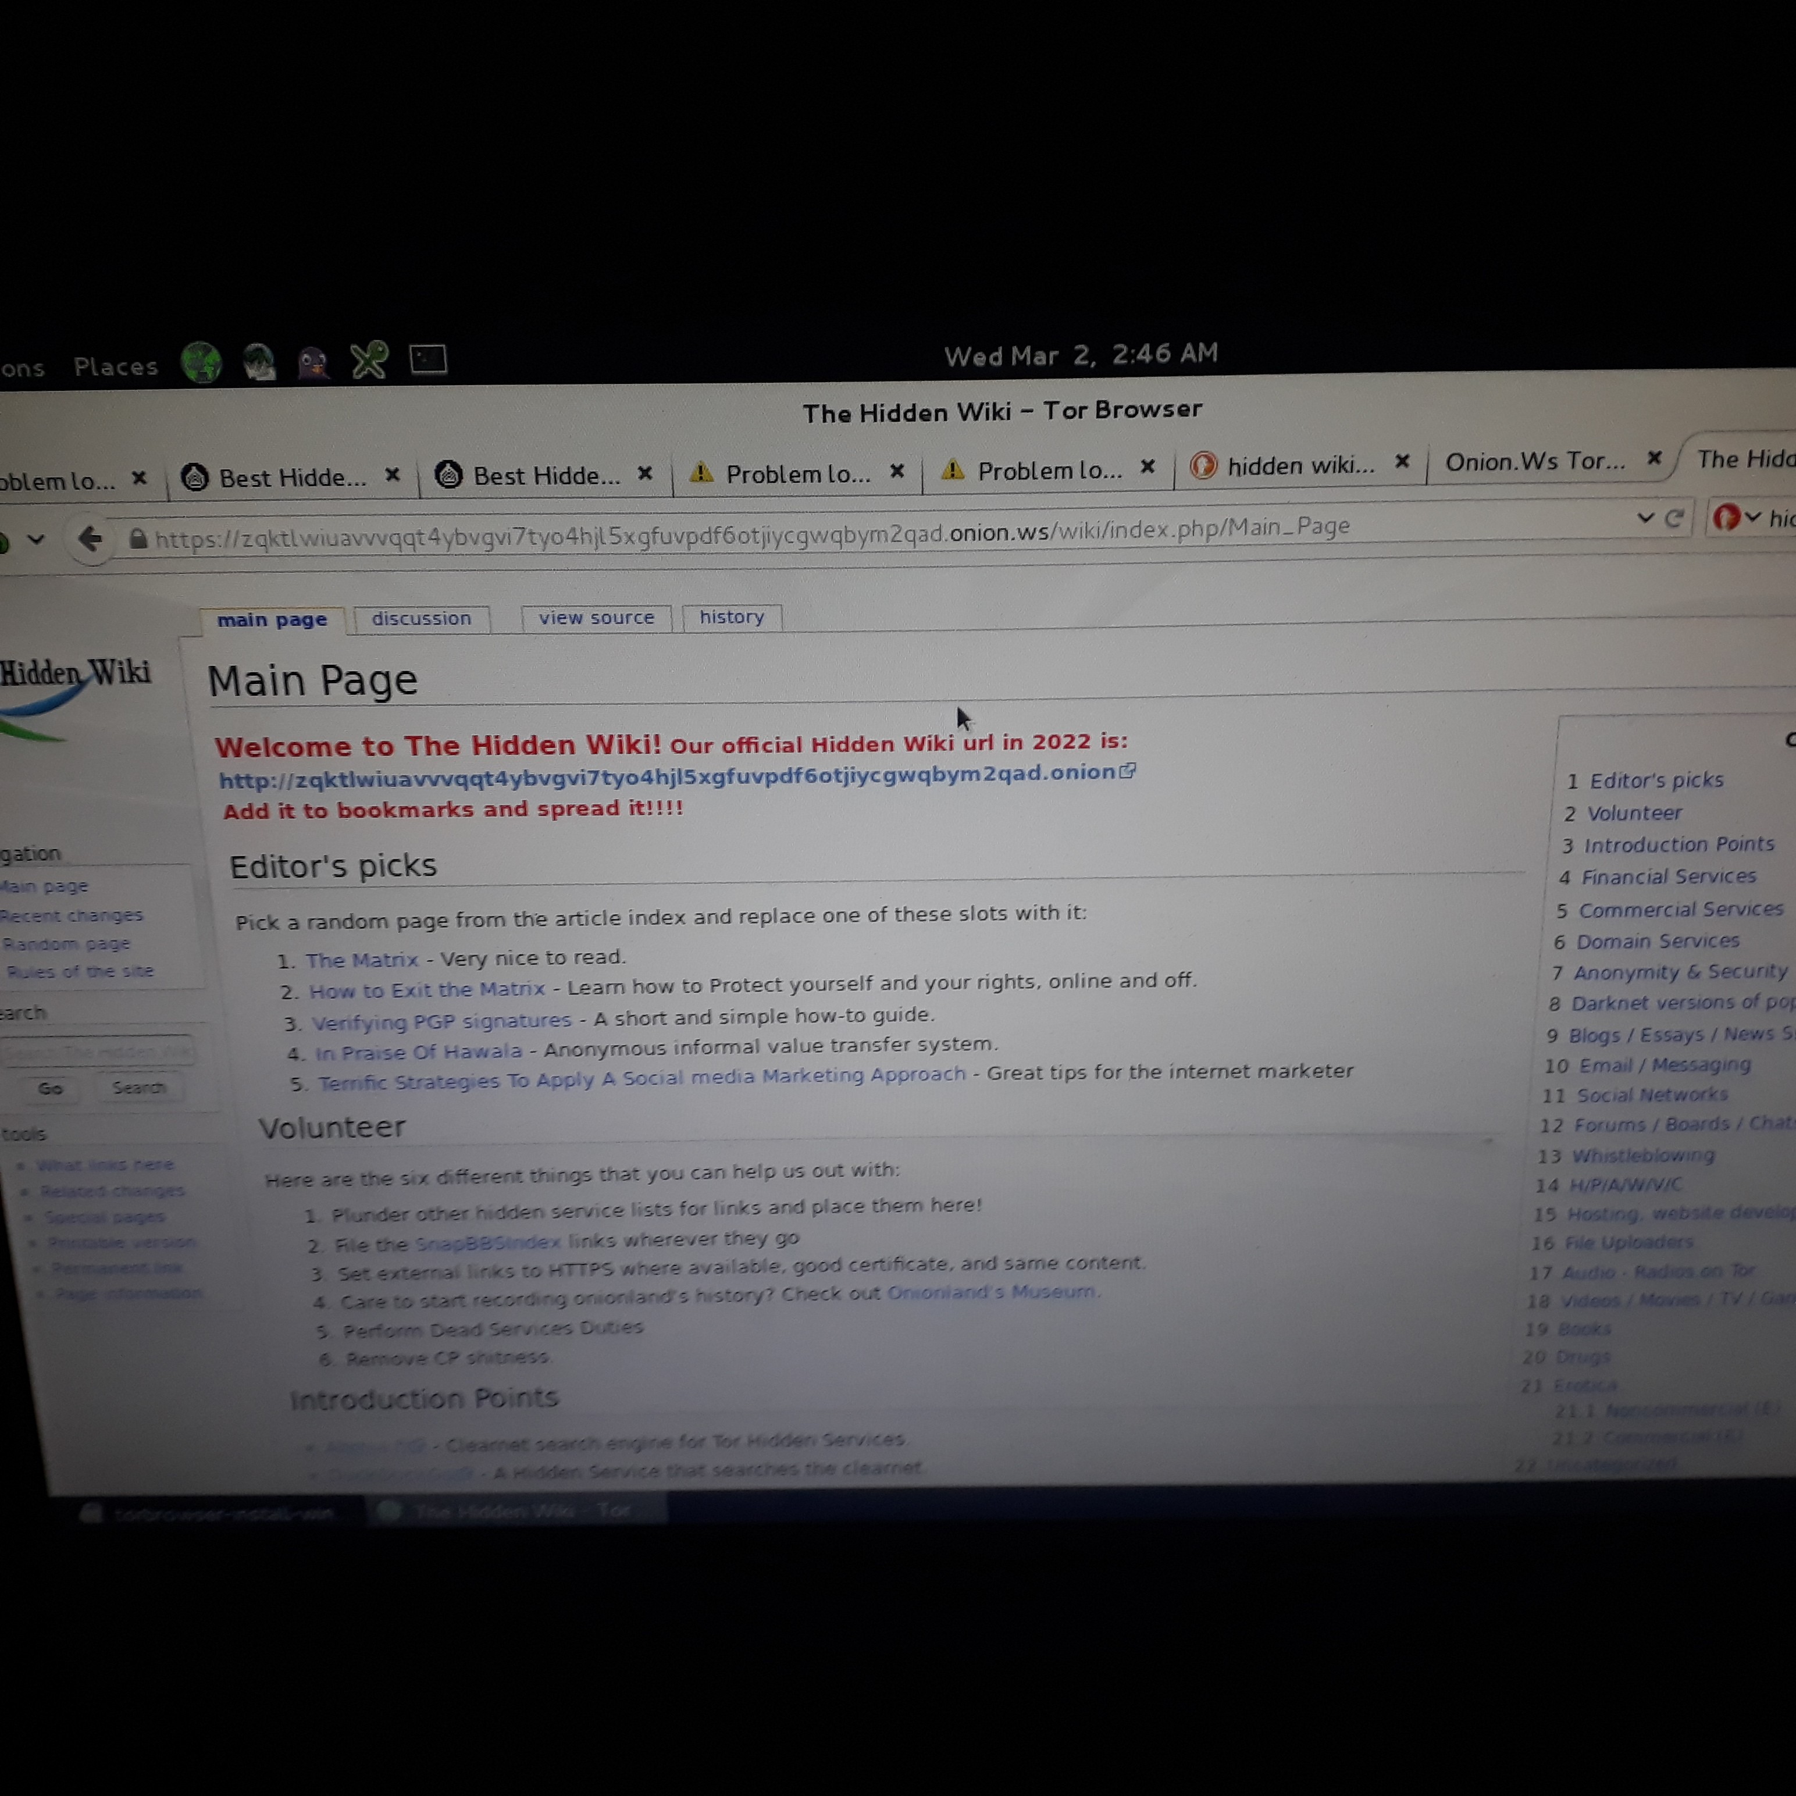Select the "main page" wiki tab
This screenshot has height=1796, width=1796.
click(272, 620)
